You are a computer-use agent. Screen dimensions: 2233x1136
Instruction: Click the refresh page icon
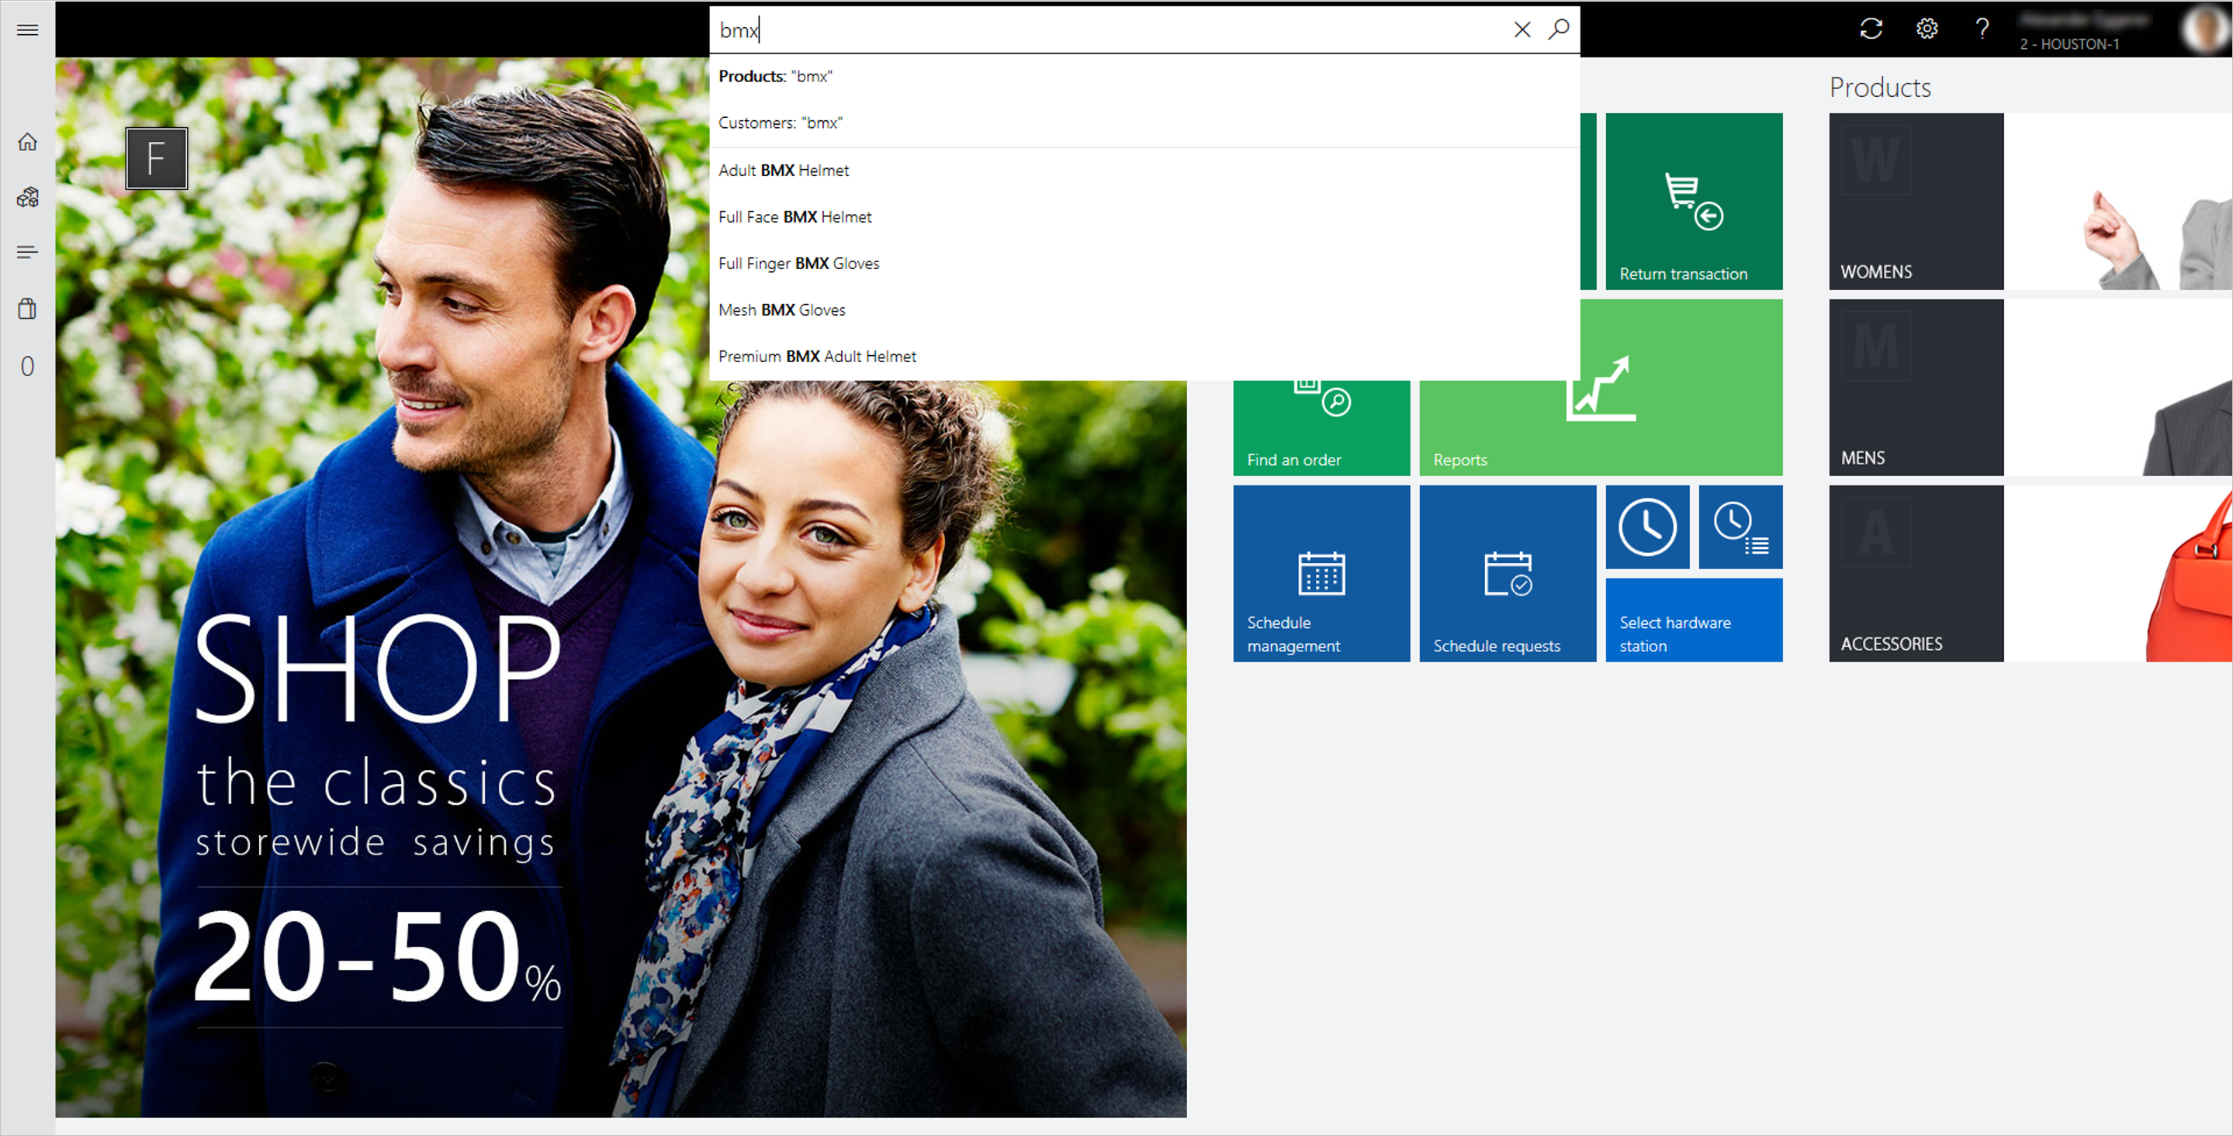(x=1871, y=29)
